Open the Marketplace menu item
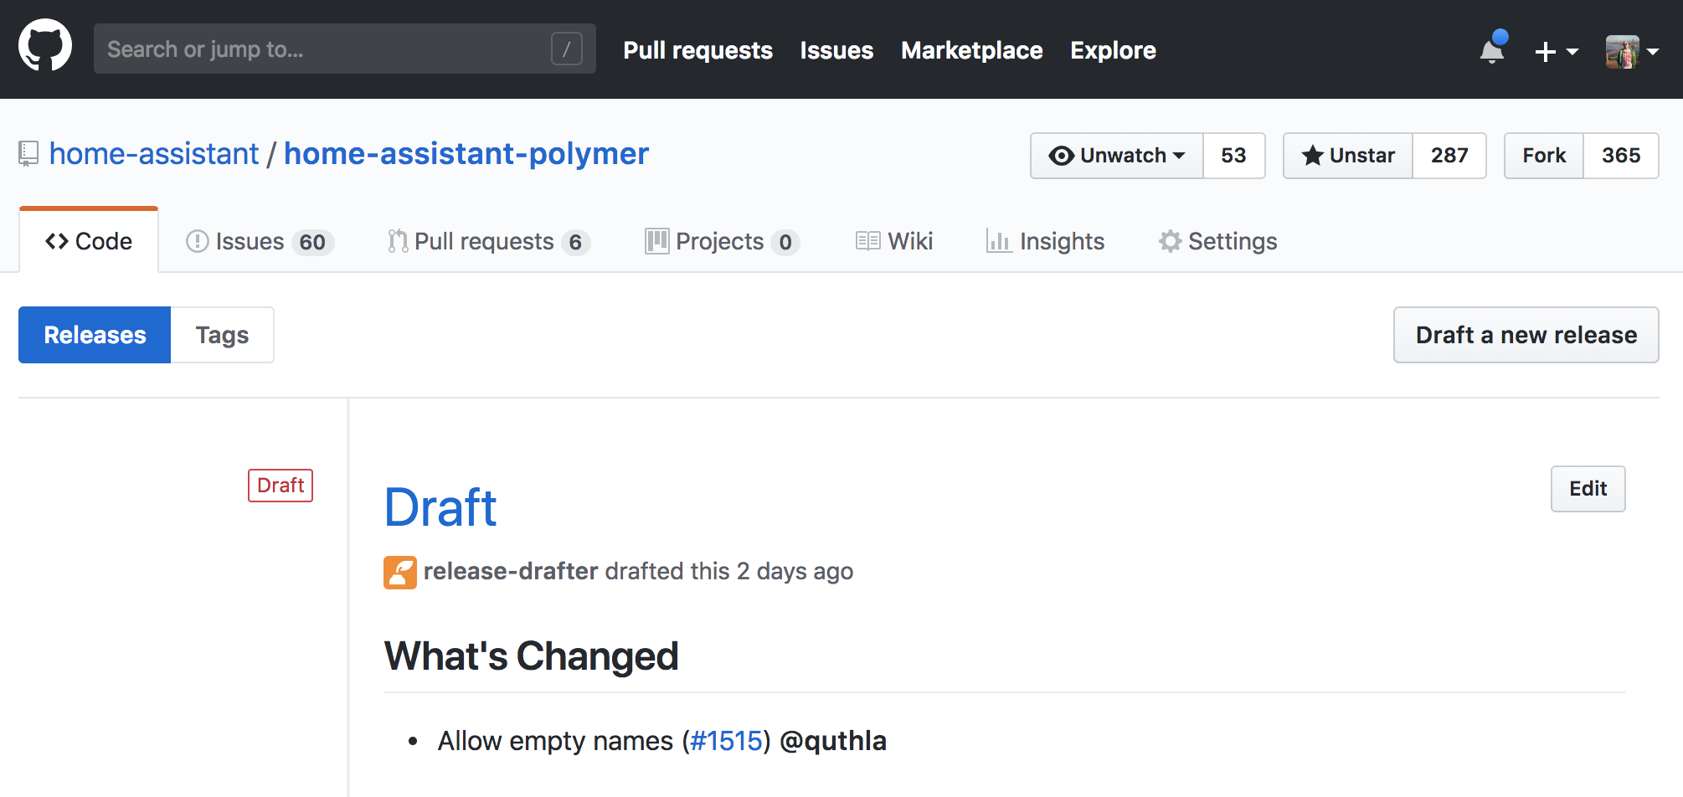The width and height of the screenshot is (1683, 797). pyautogui.click(x=971, y=50)
